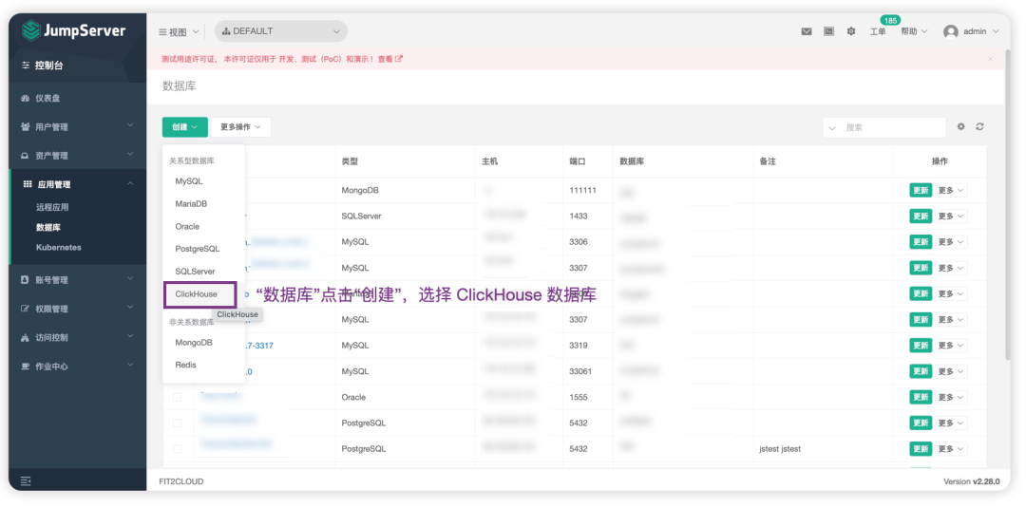Expand 权限管理 in sidebar
This screenshot has height=508, width=1026.
click(78, 309)
